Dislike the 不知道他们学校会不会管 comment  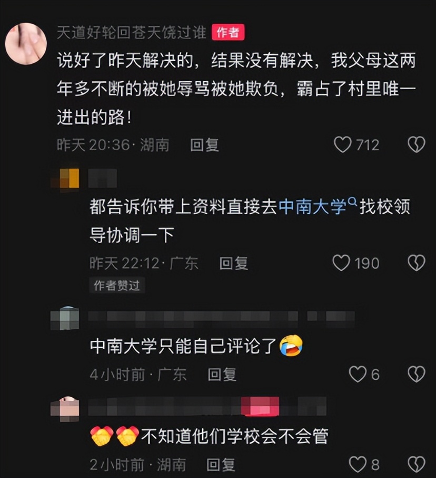point(416,464)
